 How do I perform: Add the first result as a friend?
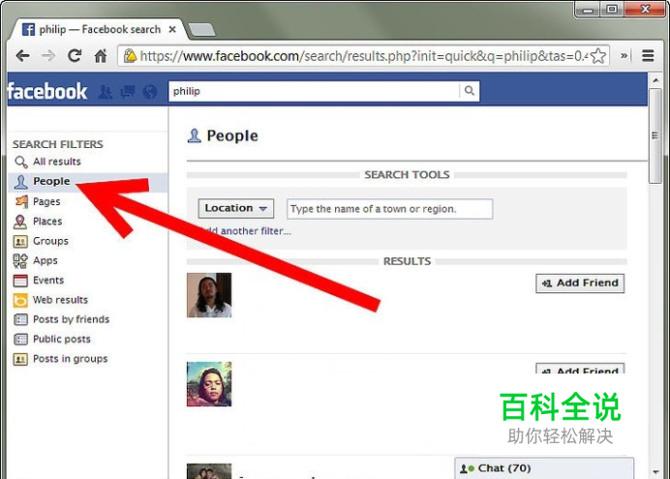pyautogui.click(x=580, y=283)
